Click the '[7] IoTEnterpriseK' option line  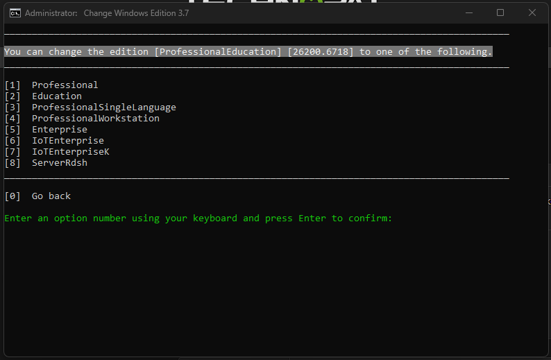tap(57, 152)
